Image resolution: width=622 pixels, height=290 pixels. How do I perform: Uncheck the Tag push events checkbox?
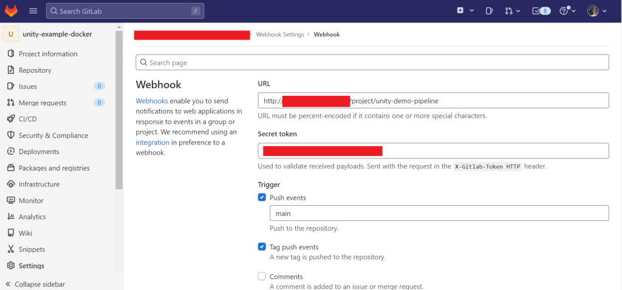click(x=262, y=247)
